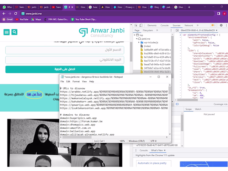Toggle DevTools device toolbar icon
This screenshot has height=171, width=228.
tap(141, 25)
